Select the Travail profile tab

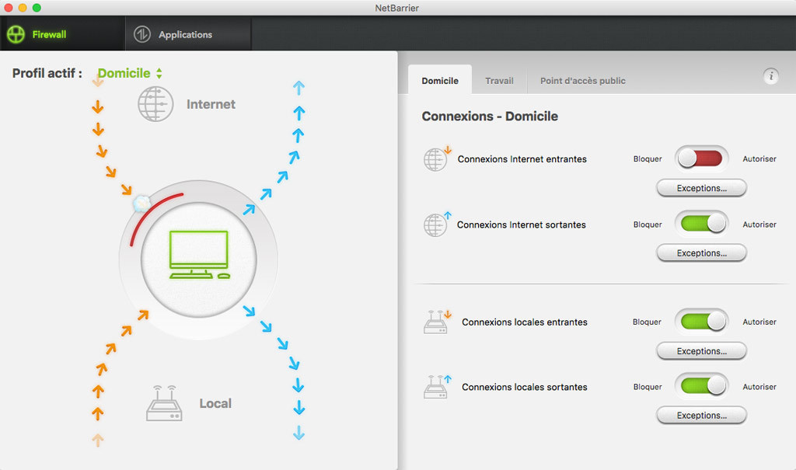pyautogui.click(x=499, y=81)
